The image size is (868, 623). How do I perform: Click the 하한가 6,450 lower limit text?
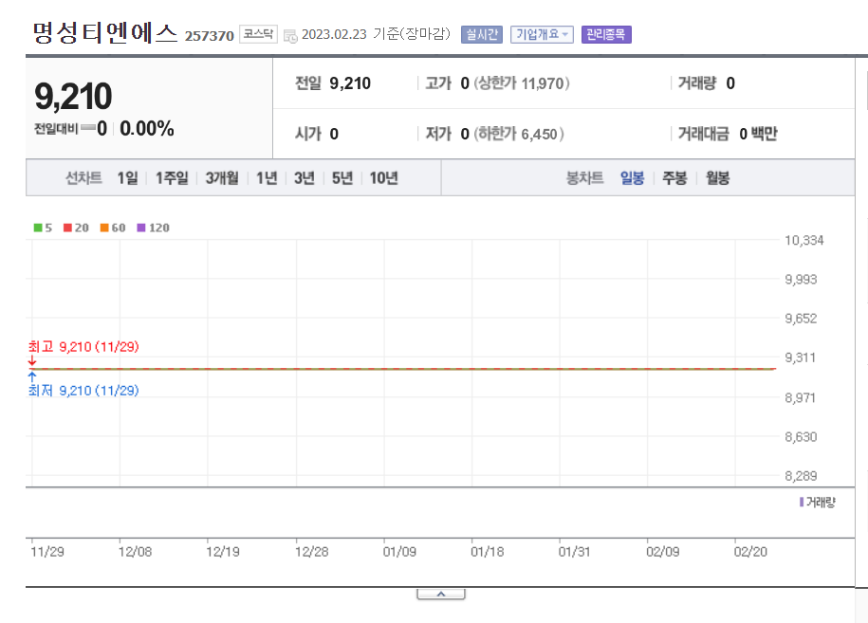(x=519, y=134)
